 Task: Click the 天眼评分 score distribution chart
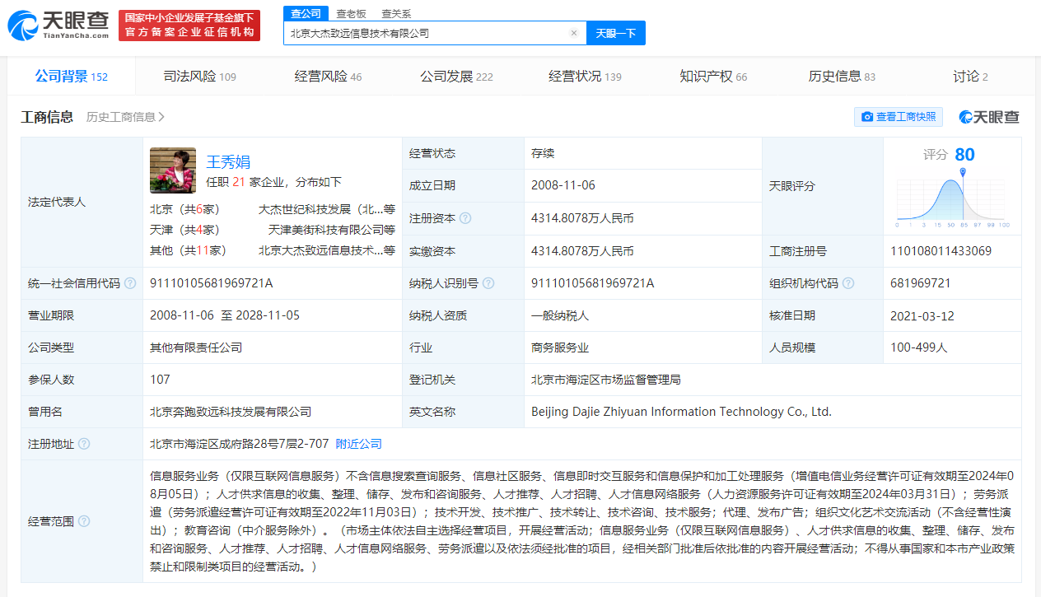953,200
